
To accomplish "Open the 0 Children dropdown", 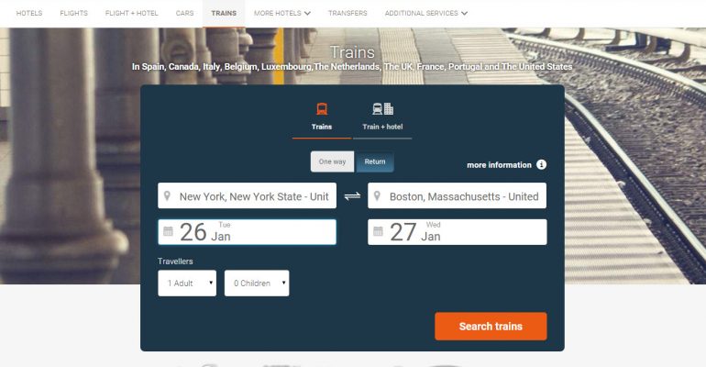I will pos(257,284).
